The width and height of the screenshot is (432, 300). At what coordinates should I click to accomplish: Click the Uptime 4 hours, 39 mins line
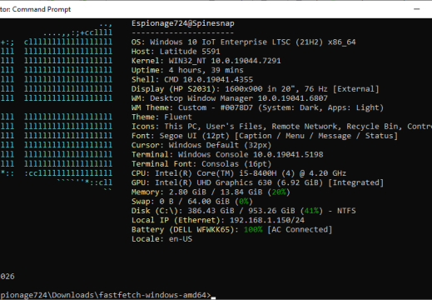(187, 70)
